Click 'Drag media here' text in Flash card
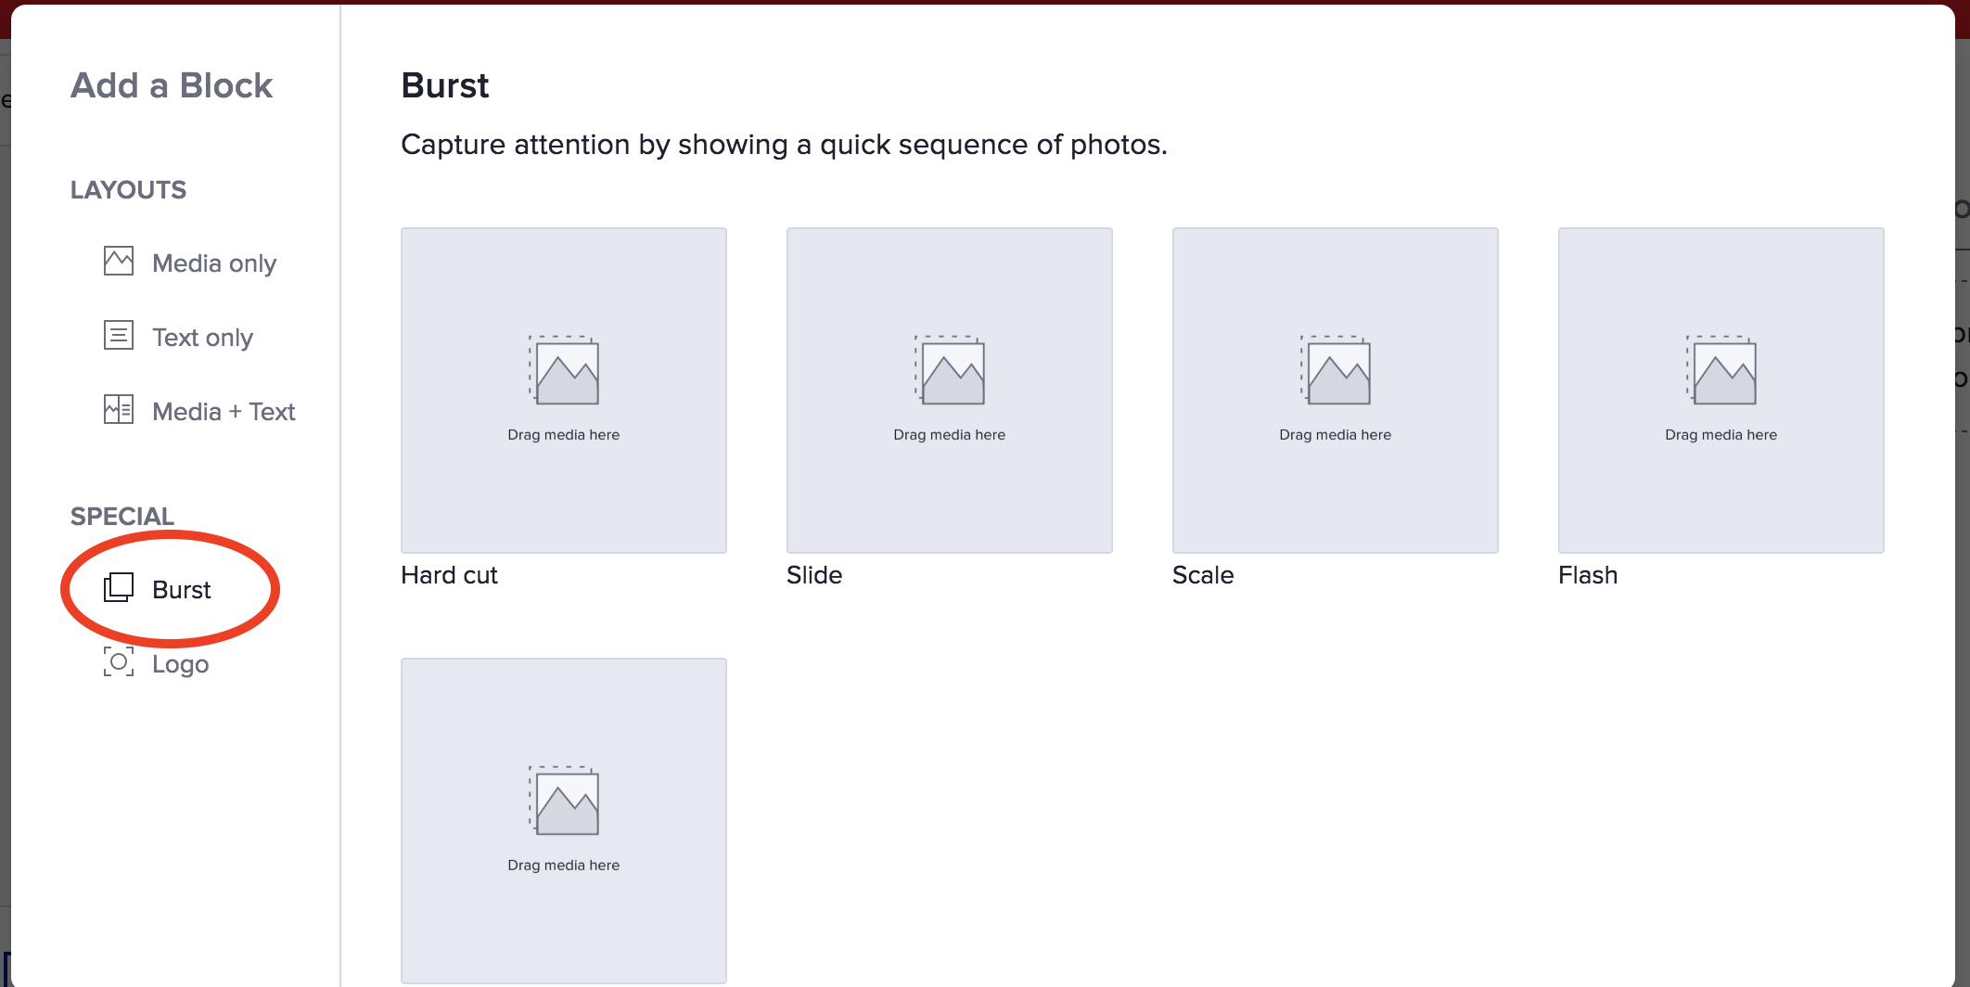 [x=1721, y=435]
